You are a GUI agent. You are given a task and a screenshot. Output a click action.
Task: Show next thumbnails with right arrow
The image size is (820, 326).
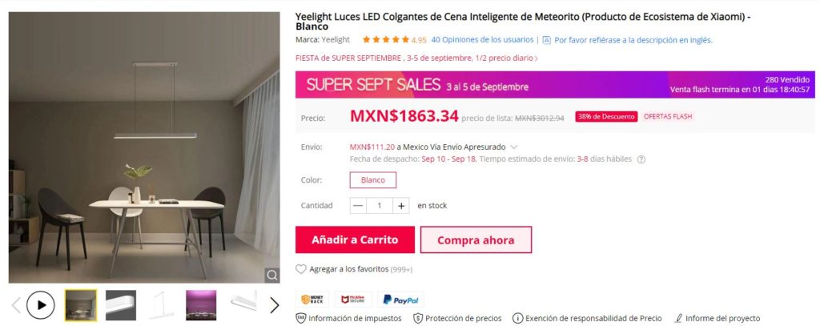tap(274, 305)
